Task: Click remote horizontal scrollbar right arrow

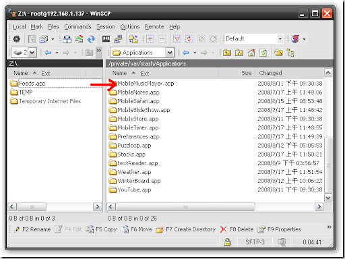Action: (319, 206)
